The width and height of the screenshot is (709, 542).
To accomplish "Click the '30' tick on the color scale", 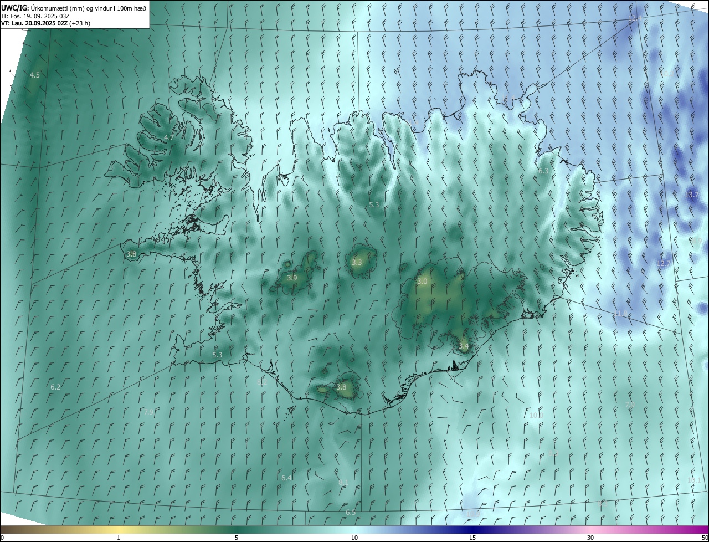I will tap(590, 538).
